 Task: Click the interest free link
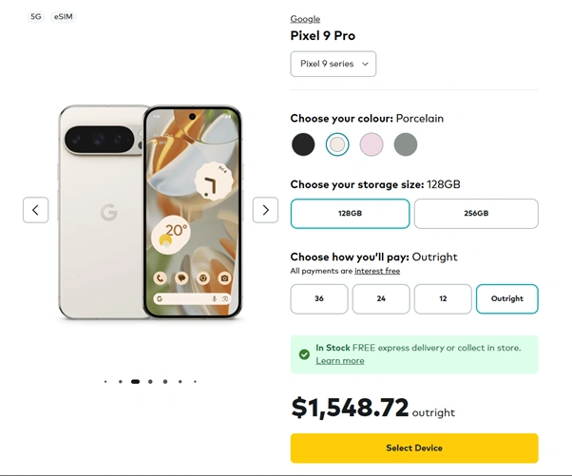point(377,272)
